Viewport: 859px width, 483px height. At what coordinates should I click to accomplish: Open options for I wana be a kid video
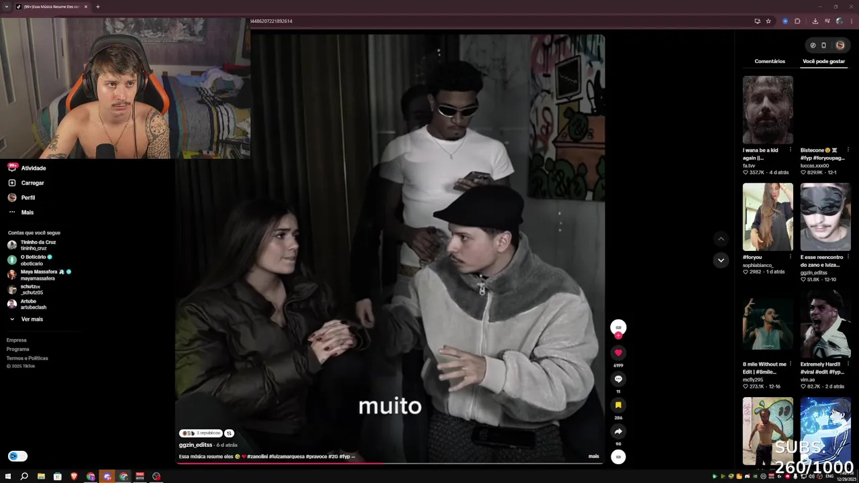[x=791, y=150]
